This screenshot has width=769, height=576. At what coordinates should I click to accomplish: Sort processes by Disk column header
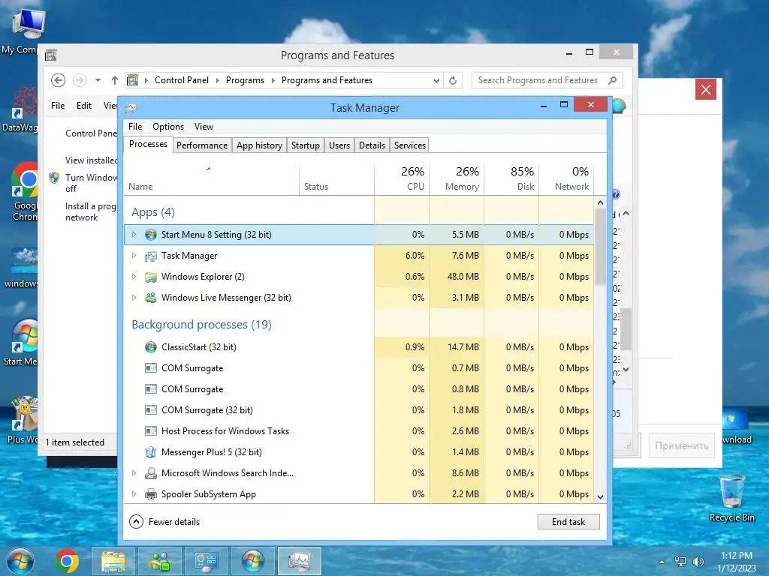(511, 179)
